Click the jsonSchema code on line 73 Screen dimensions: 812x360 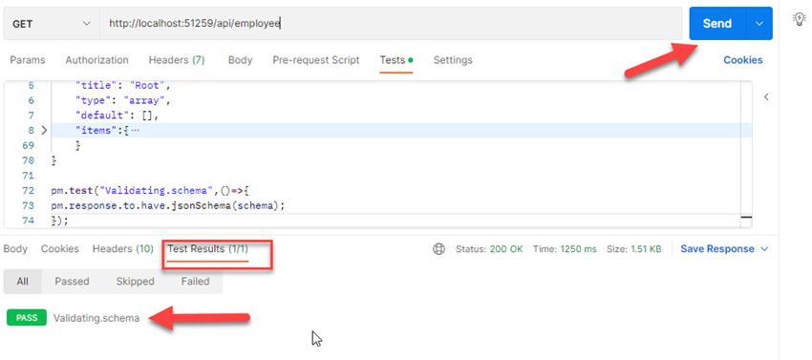[168, 205]
